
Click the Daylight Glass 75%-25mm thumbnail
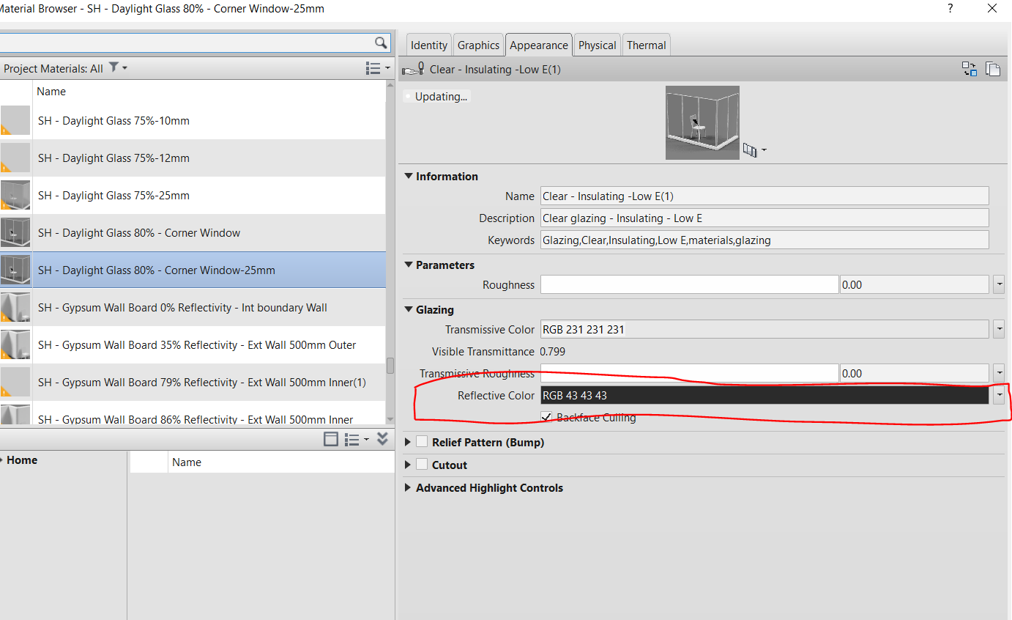pos(15,195)
